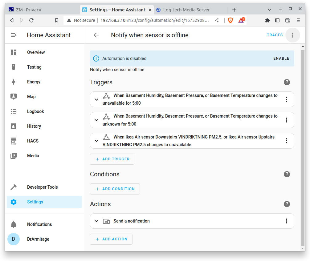Image resolution: width=310 pixels, height=261 pixels.
Task: Click the Notify when sensor is offline description text
Action: click(x=117, y=70)
